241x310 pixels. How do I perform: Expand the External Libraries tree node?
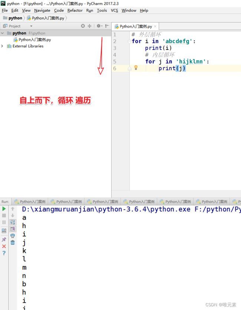coord(3,46)
